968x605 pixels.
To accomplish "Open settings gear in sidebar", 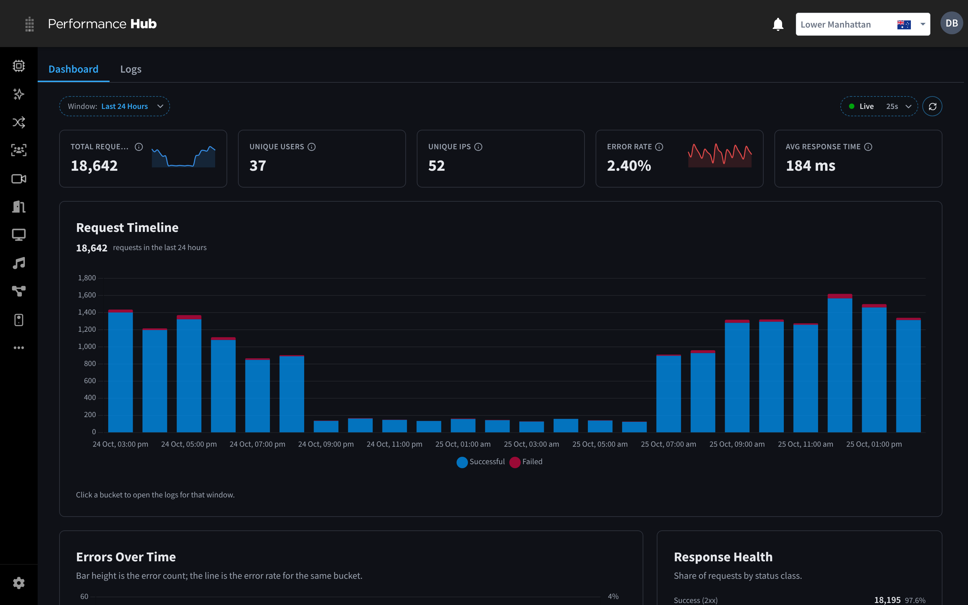I will (19, 582).
